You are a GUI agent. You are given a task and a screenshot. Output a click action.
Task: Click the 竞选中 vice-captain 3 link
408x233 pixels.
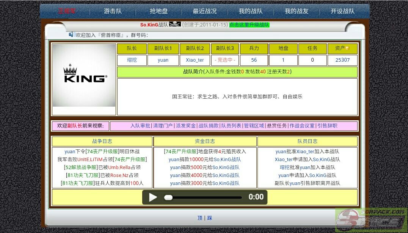click(225, 60)
